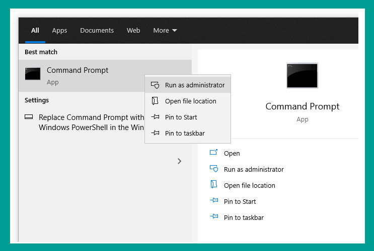Click the blue shield icon in right panel
Image resolution: width=374 pixels, height=251 pixels.
[x=214, y=169]
